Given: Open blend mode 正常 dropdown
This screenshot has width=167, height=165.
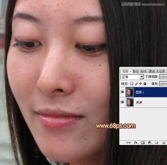Looking at the screenshot, I should (x=132, y=77).
